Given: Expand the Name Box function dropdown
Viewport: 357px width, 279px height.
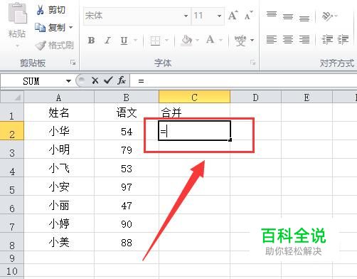Looking at the screenshot, I should tap(68, 81).
